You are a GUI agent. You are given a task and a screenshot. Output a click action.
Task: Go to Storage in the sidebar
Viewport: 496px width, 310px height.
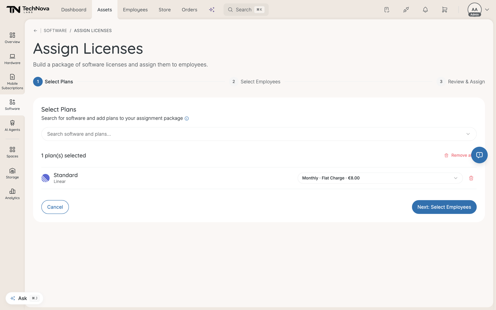pos(12,173)
